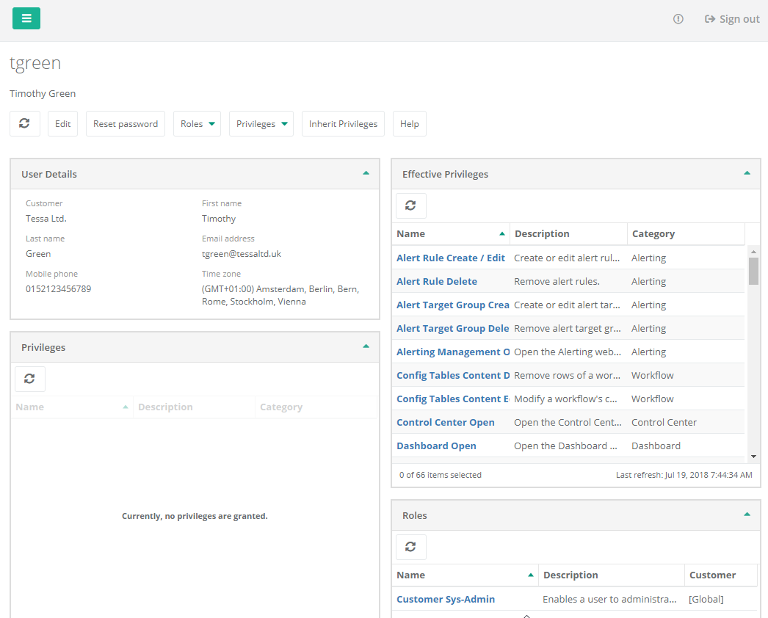Open the Config Tables Content Delete privilege
The width and height of the screenshot is (768, 618).
point(453,376)
